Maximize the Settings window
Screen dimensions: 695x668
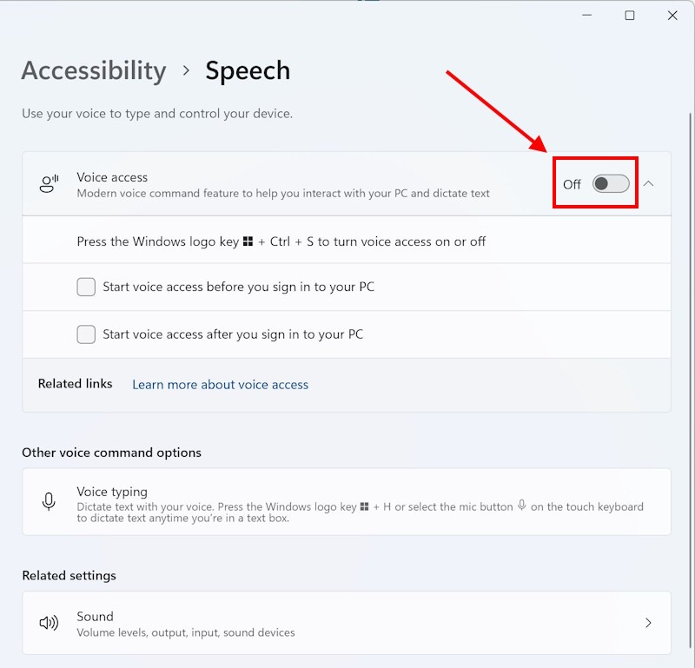point(629,16)
